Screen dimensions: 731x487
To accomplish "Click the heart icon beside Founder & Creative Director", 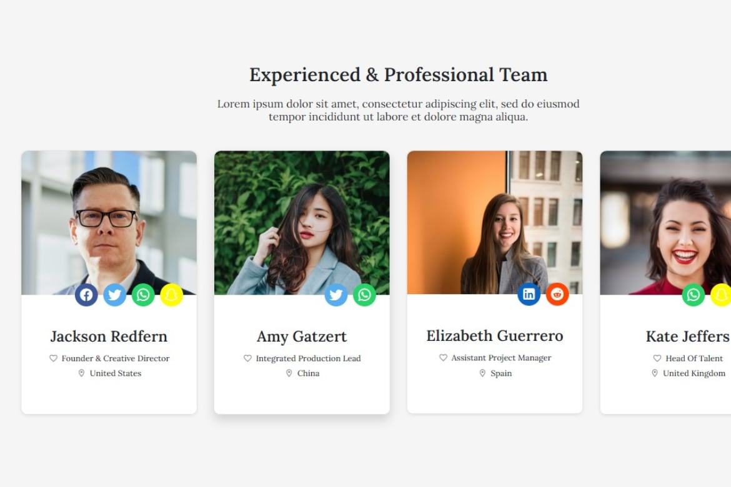I will point(54,358).
